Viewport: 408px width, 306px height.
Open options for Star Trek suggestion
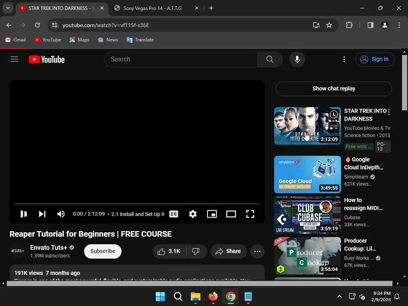point(389,112)
